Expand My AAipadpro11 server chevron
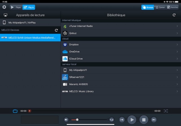Image resolution: width=181 pixels, height=126 pixels. pyautogui.click(x=177, y=70)
